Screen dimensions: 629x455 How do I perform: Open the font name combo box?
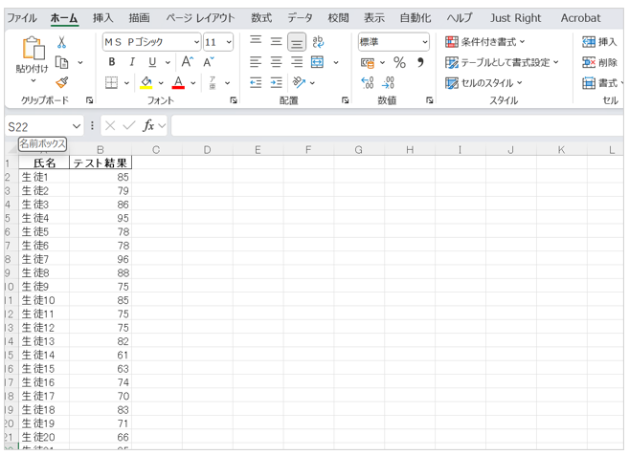[x=151, y=42]
